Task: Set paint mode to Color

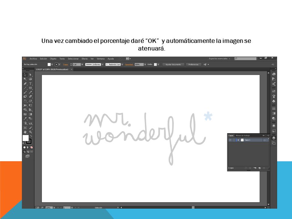Action: [x=24, y=148]
